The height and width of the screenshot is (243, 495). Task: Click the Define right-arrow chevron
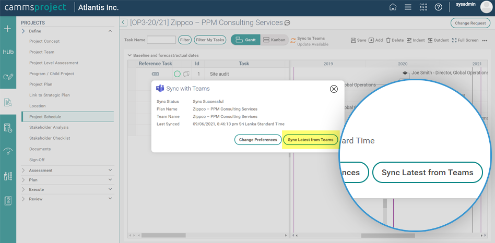[x=23, y=31]
